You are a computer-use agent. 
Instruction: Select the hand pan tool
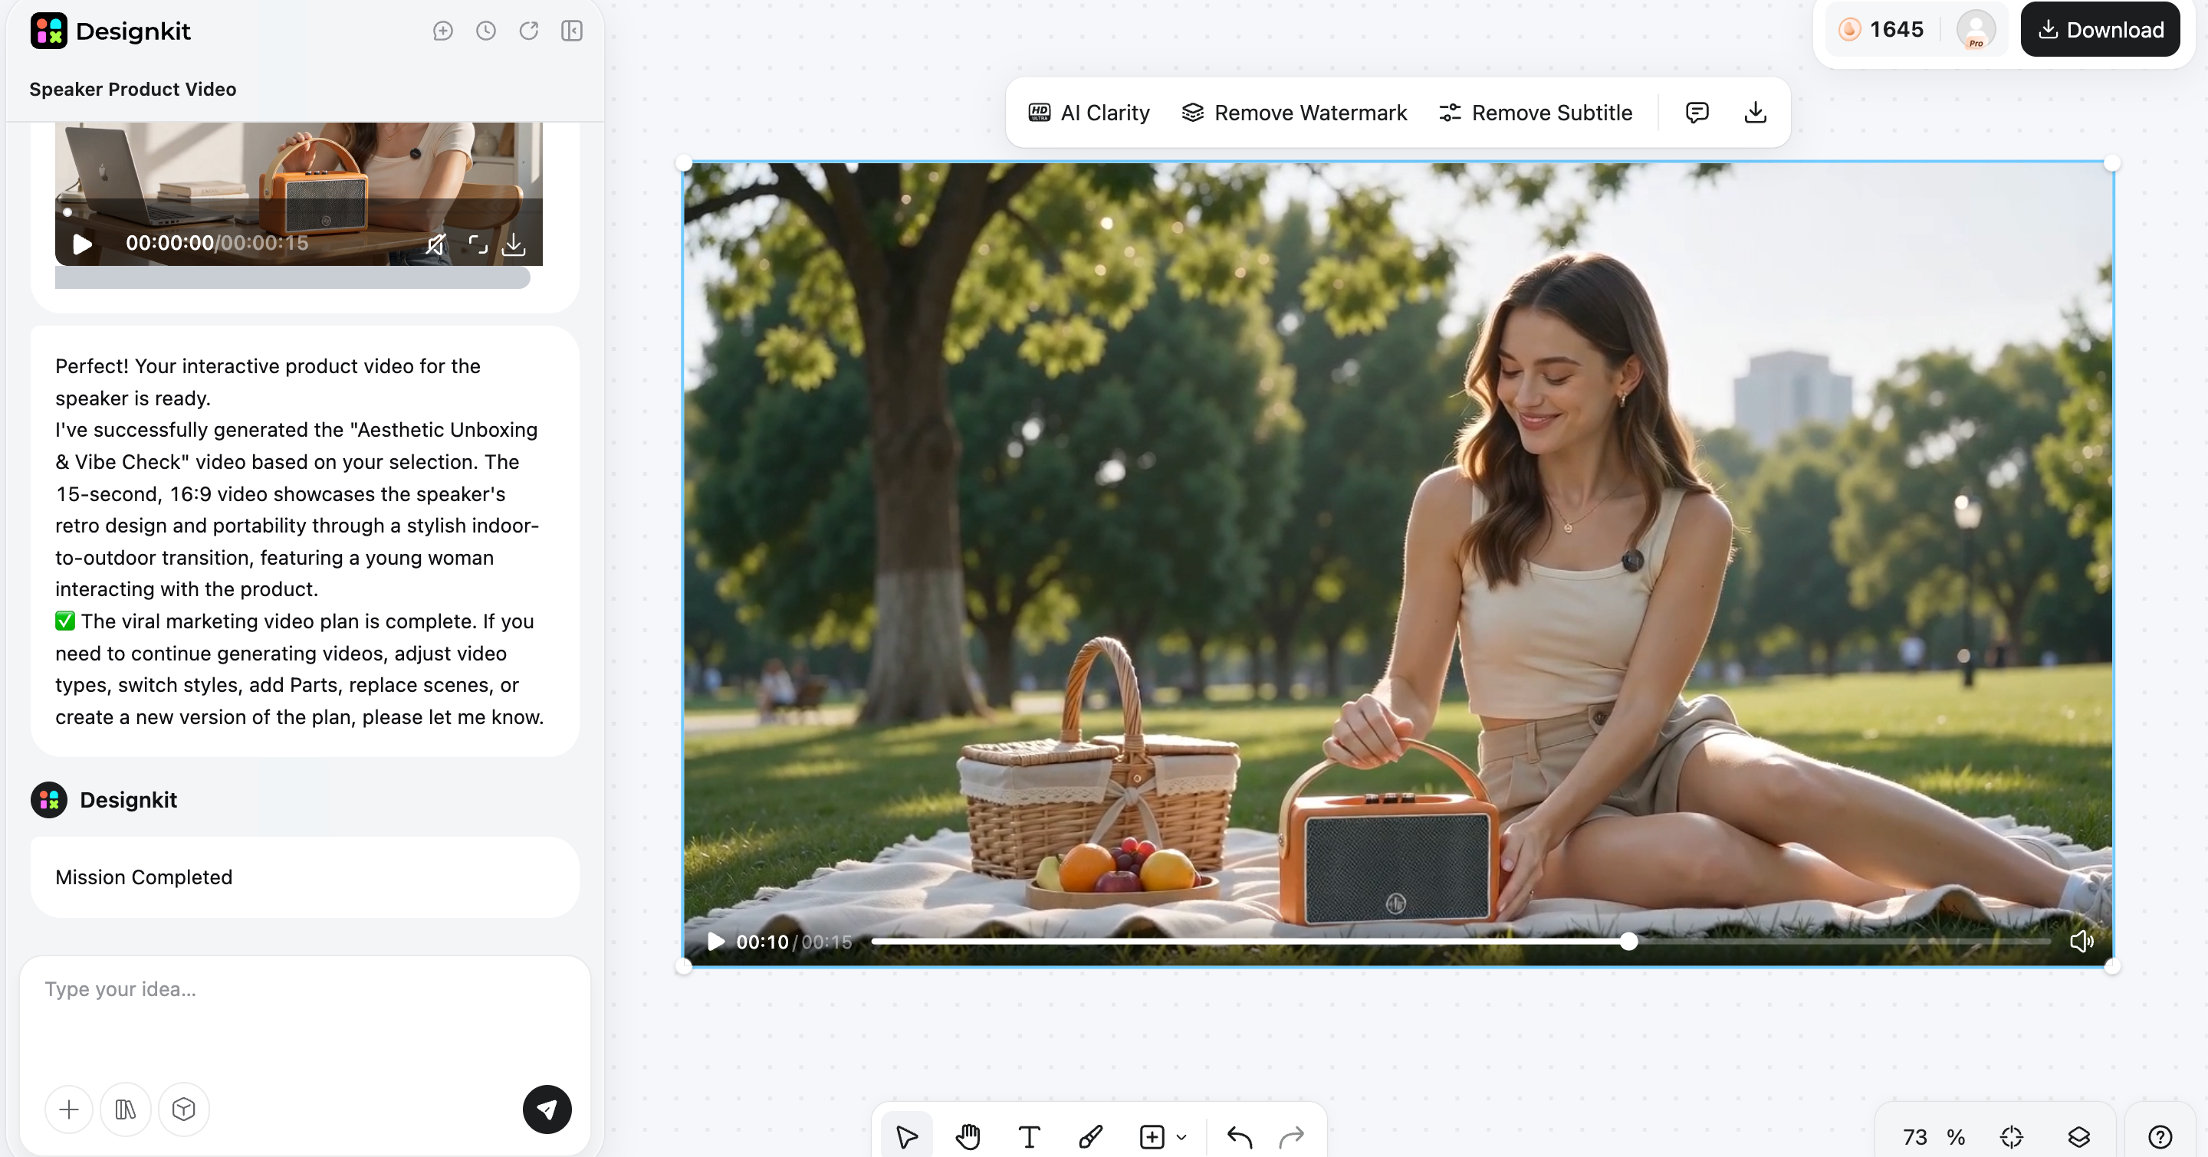point(968,1136)
